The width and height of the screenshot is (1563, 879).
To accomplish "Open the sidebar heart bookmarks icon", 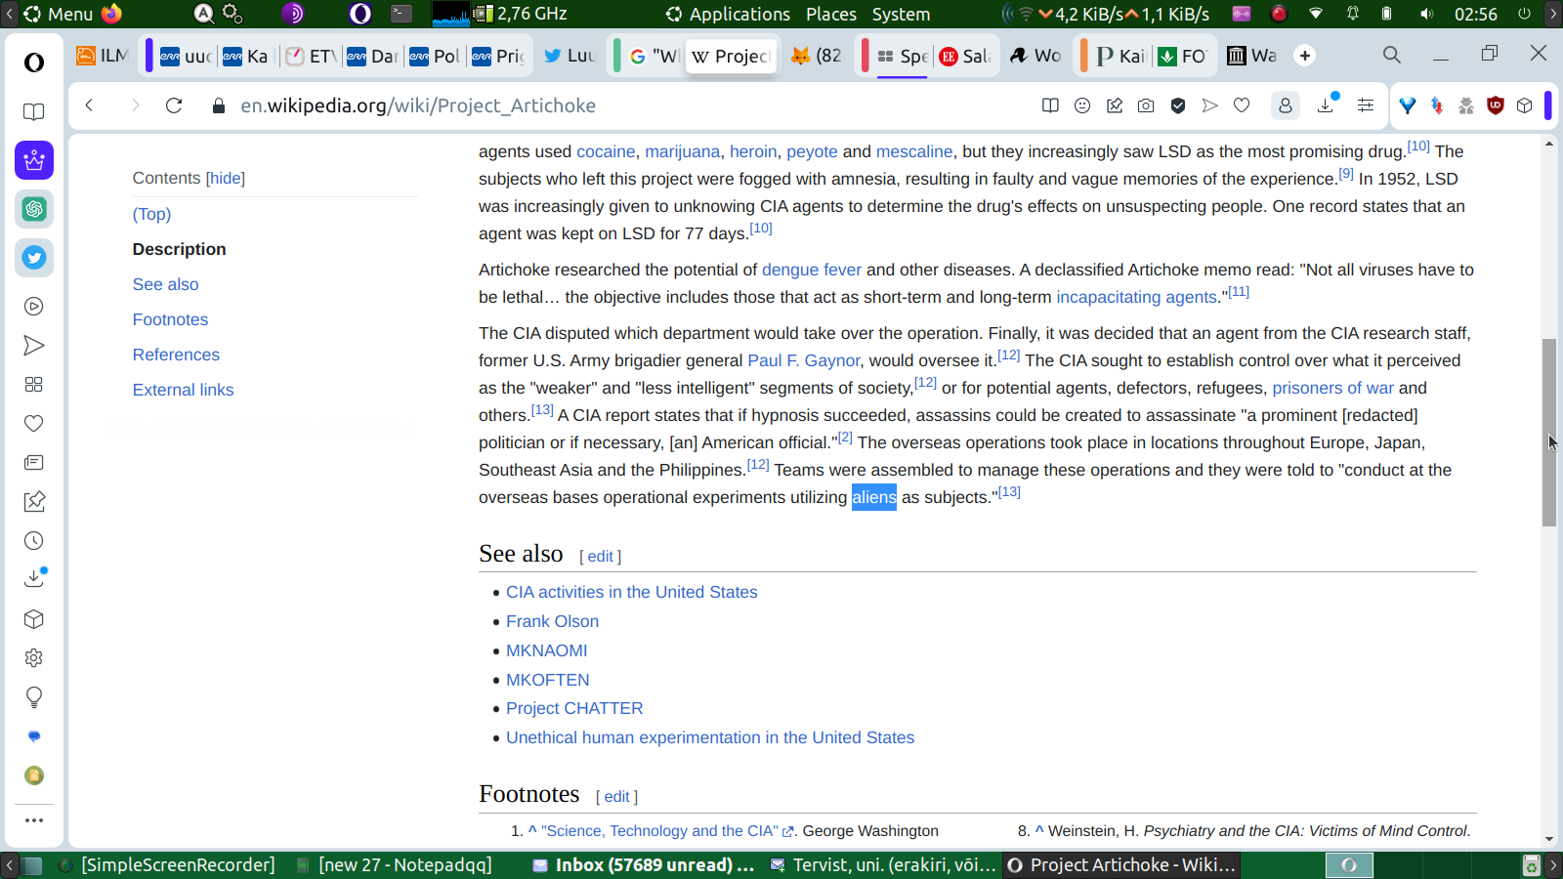I will tap(34, 424).
